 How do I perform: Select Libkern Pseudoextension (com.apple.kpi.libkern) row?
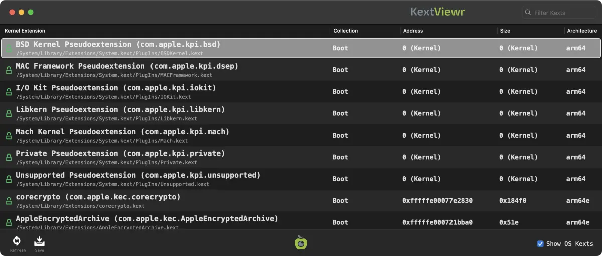point(301,113)
